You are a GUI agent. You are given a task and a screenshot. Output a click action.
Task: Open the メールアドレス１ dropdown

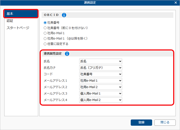pyautogui.click(x=101, y=81)
